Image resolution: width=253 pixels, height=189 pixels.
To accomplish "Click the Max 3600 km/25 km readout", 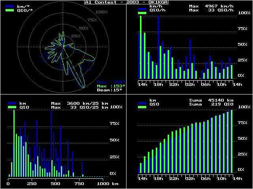I will [80, 103].
